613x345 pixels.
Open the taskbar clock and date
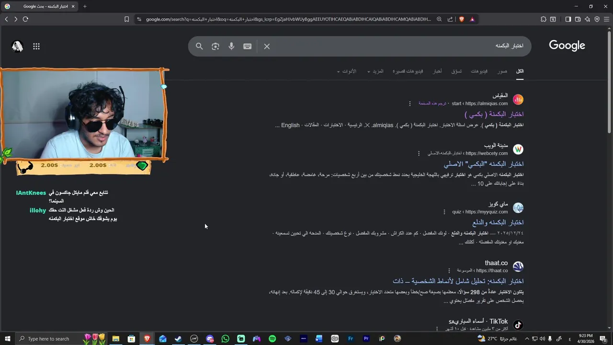pyautogui.click(x=586, y=339)
